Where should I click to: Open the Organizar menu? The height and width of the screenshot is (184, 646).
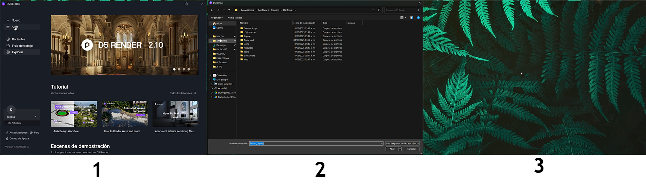tap(217, 18)
